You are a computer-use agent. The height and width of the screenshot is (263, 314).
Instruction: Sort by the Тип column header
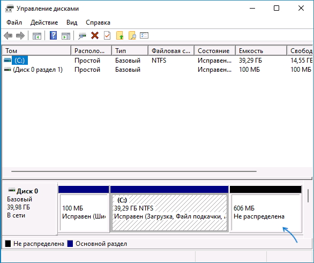click(130, 51)
